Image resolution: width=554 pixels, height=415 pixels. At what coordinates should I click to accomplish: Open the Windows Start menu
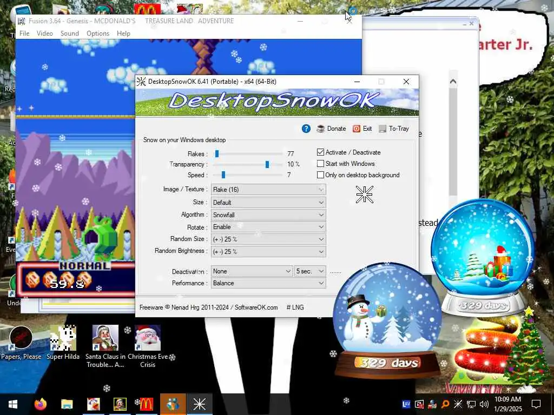[13, 404]
